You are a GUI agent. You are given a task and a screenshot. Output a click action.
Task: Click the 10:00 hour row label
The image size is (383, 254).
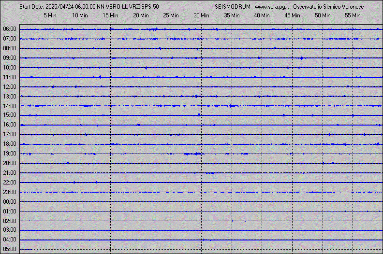pos(10,68)
